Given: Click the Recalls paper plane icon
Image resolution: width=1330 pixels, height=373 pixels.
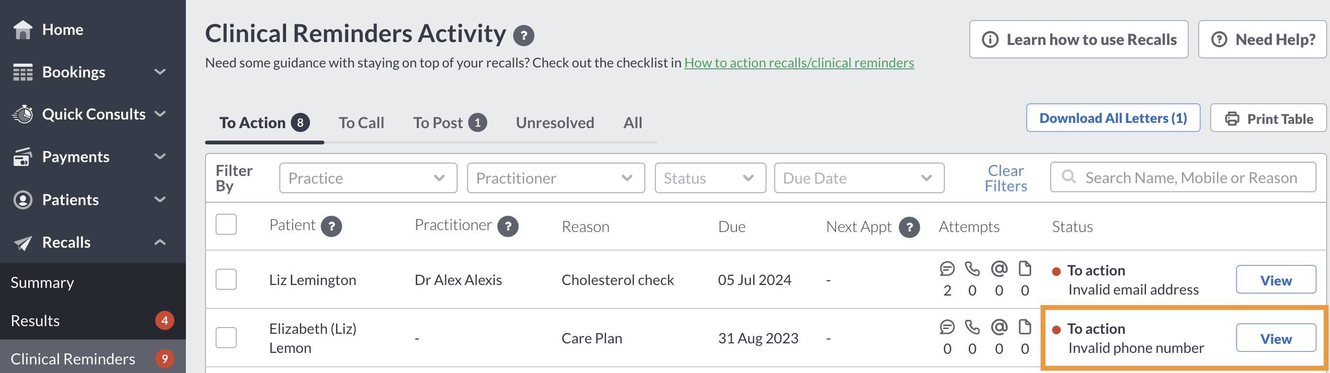Looking at the screenshot, I should [x=23, y=242].
